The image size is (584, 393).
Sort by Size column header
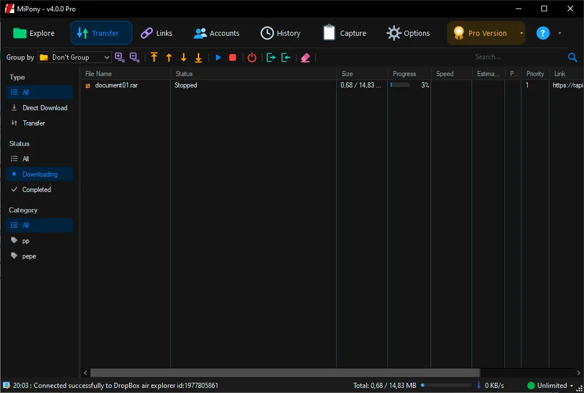(x=362, y=74)
